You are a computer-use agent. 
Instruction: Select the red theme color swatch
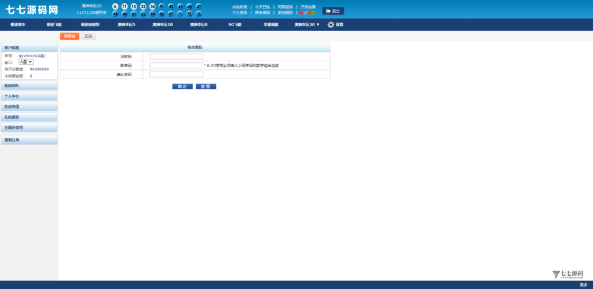click(301, 12)
